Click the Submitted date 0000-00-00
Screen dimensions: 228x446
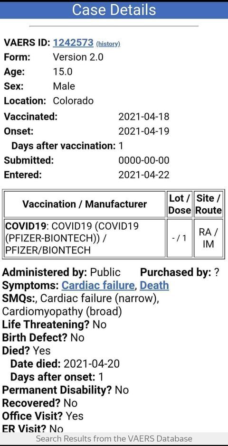[144, 160]
